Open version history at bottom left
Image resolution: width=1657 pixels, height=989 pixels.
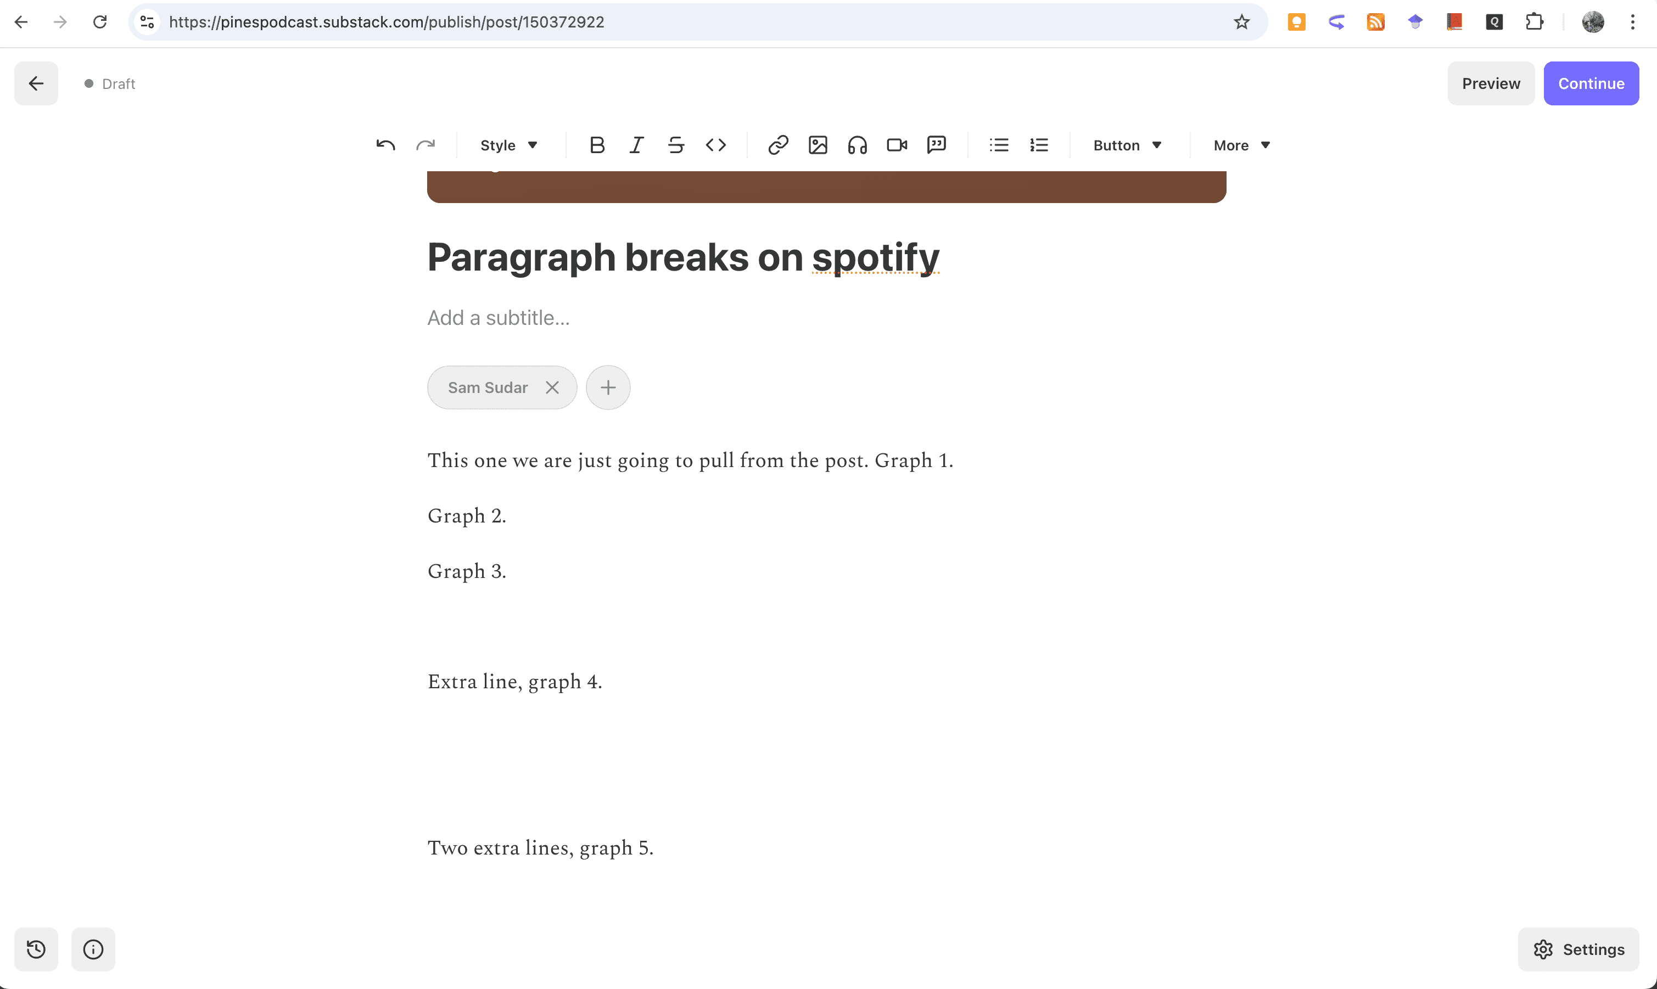point(36,949)
